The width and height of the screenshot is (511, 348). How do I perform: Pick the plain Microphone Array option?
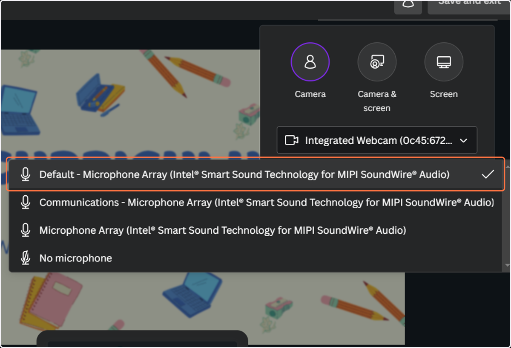pyautogui.click(x=256, y=230)
